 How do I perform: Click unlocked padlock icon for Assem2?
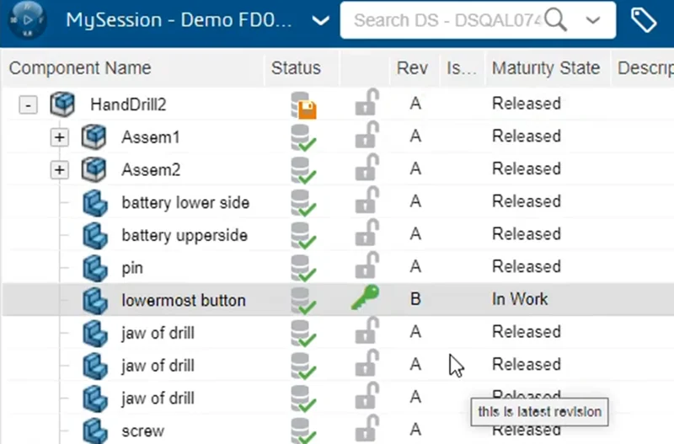tap(366, 169)
